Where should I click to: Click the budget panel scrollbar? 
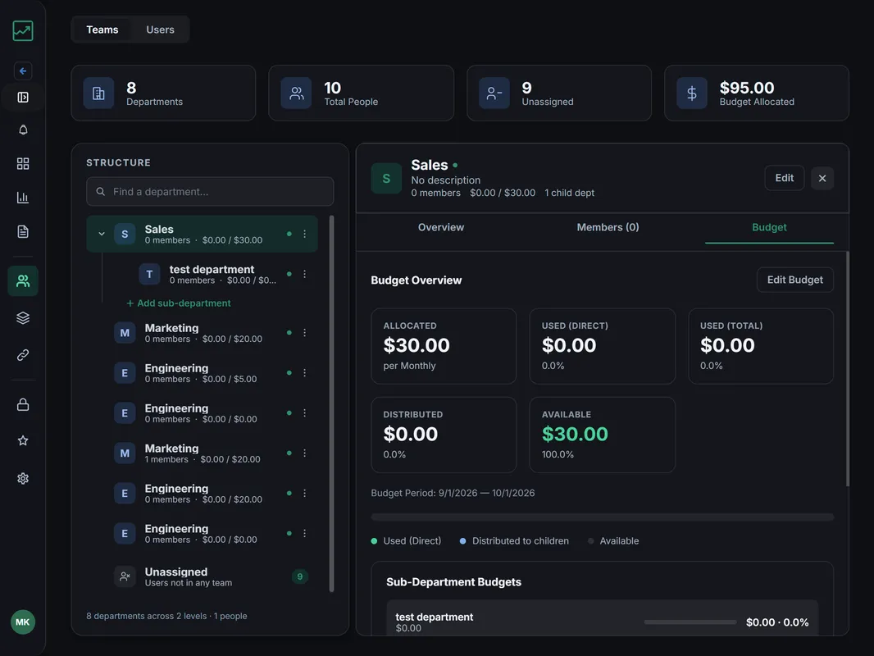(847, 369)
